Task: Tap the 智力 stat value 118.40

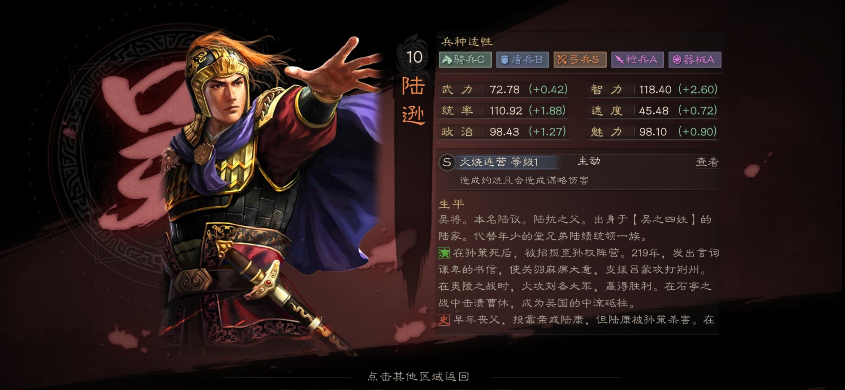Action: click(655, 90)
